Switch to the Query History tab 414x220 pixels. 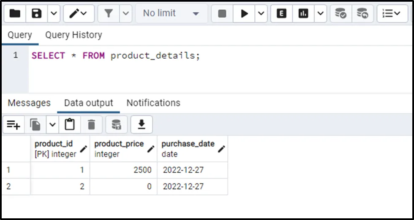(x=74, y=35)
